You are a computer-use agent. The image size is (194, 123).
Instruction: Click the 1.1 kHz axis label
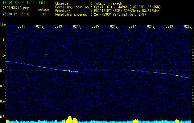point(2,40)
